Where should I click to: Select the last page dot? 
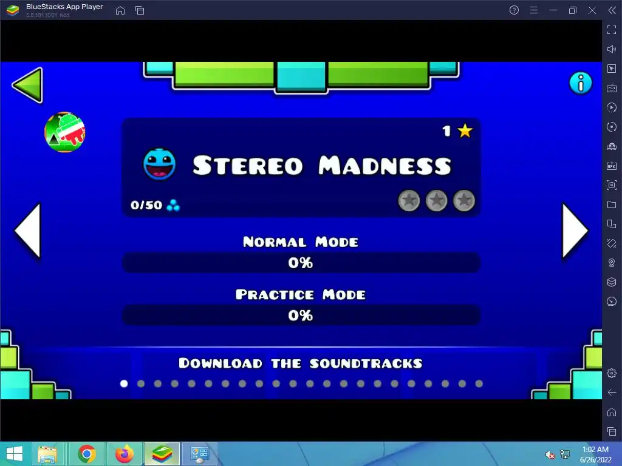click(x=479, y=383)
